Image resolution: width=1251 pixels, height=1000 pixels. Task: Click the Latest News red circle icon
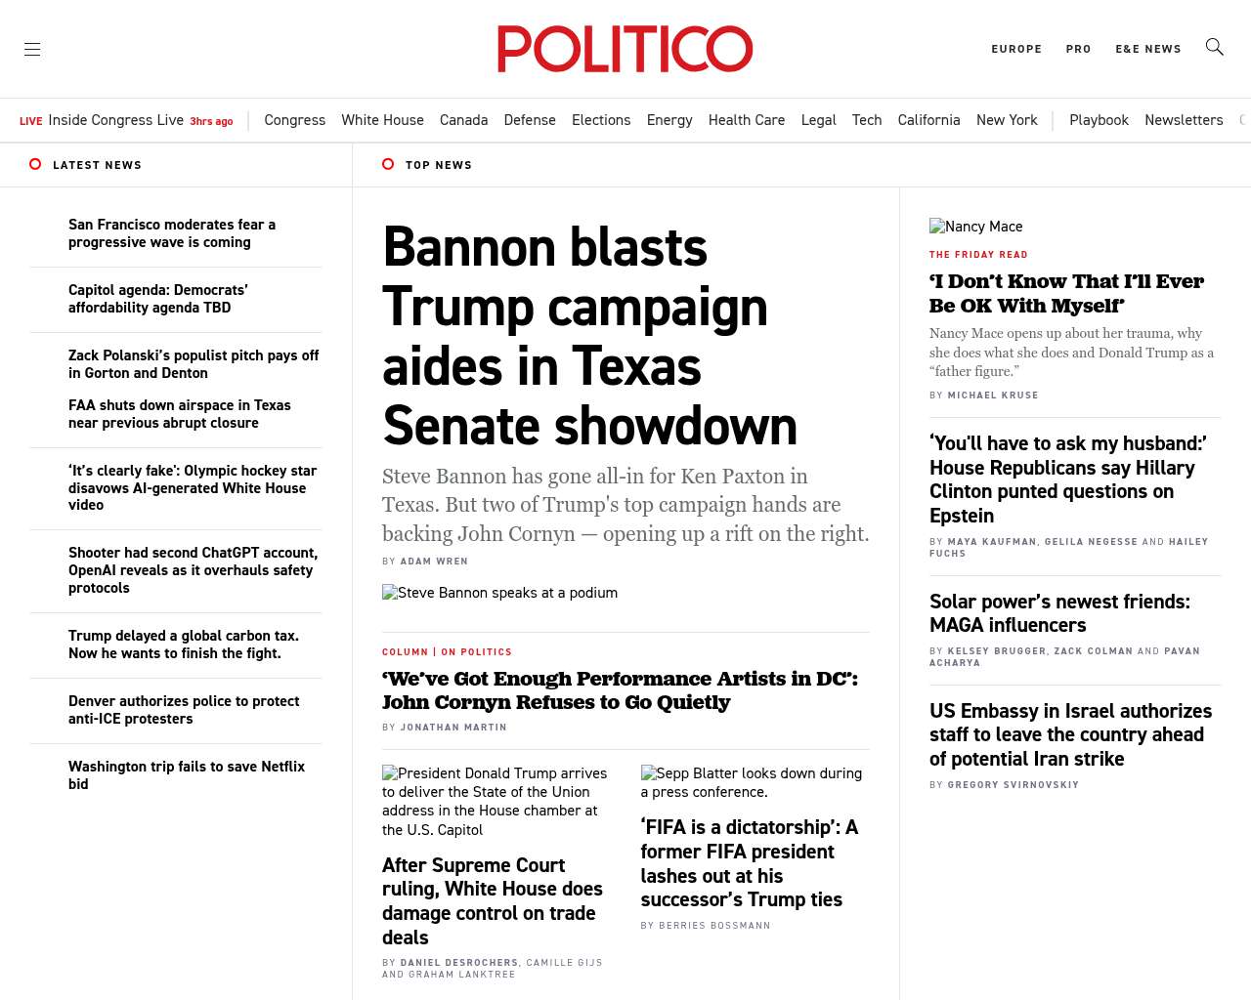[x=35, y=164]
